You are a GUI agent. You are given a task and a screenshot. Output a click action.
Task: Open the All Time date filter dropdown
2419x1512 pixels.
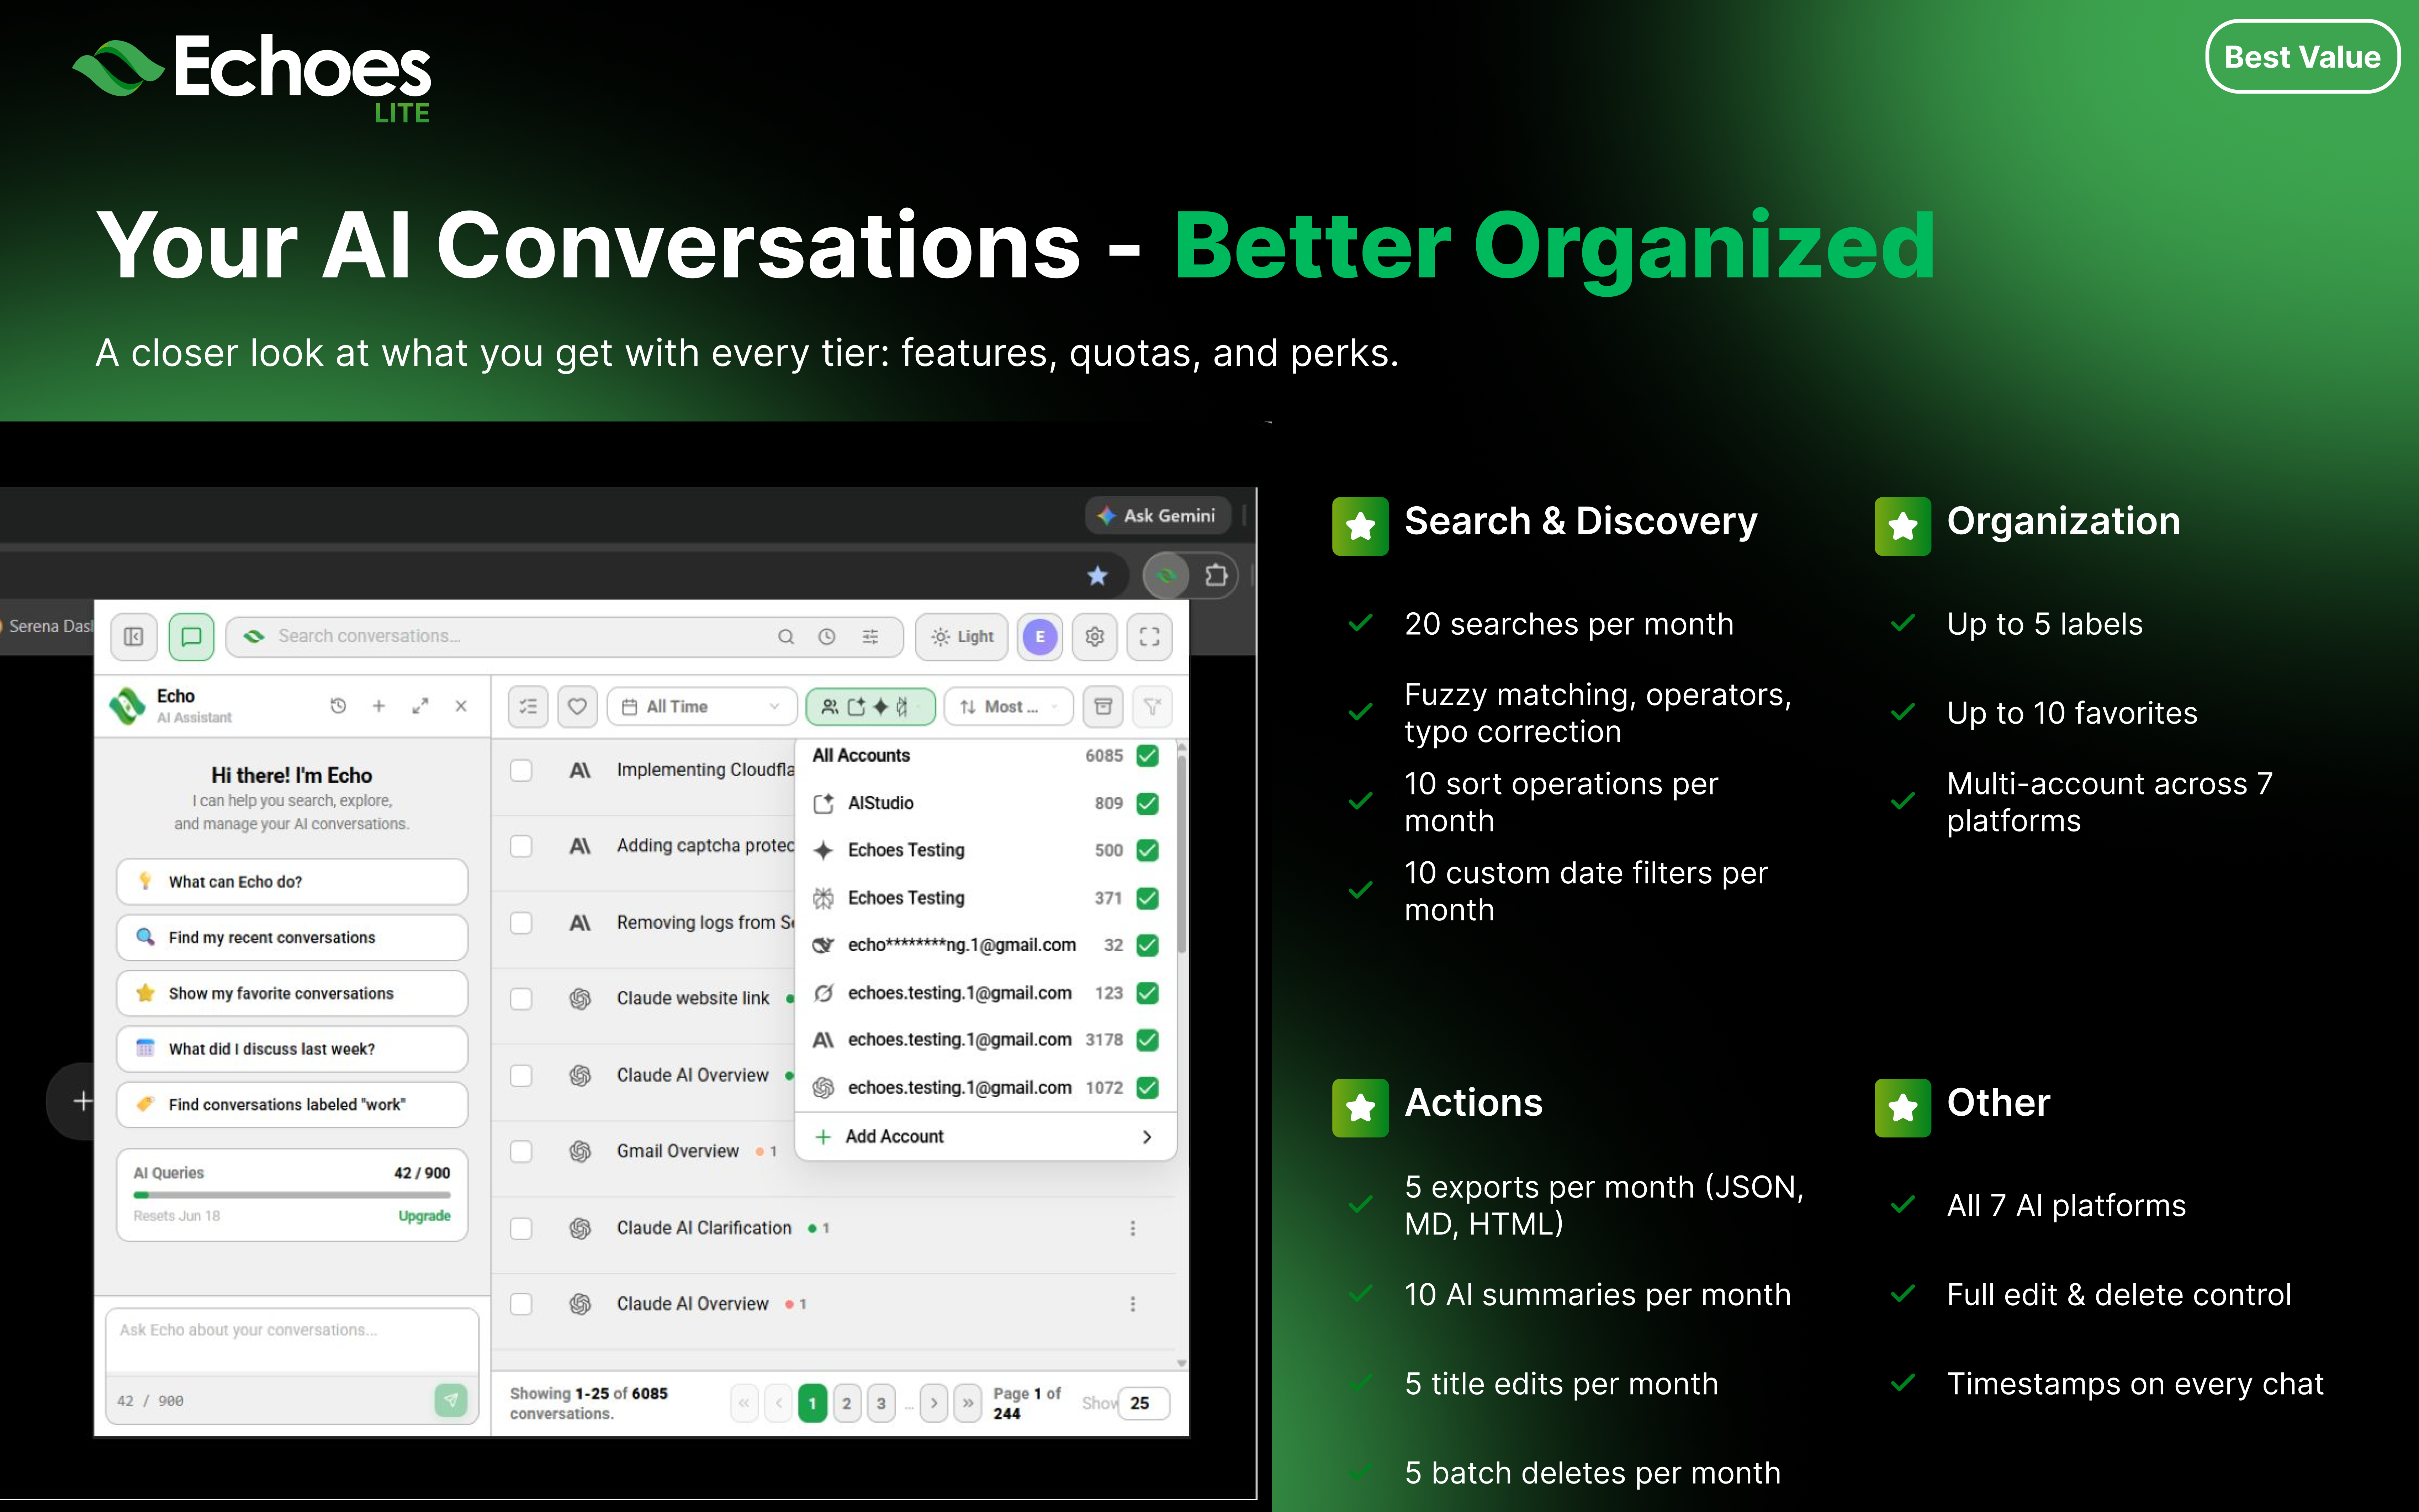point(702,707)
